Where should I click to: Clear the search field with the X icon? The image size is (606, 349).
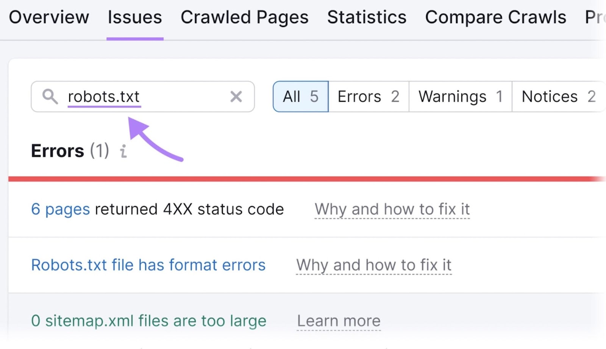coord(236,97)
